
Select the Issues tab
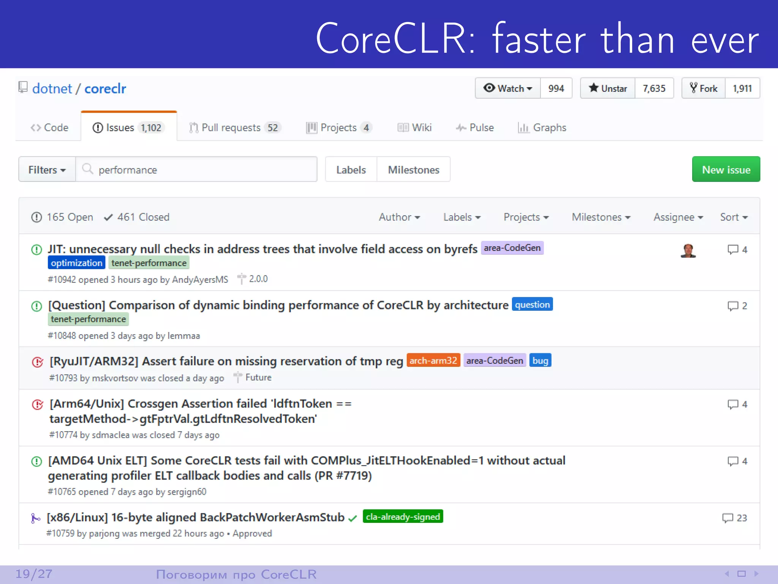[x=128, y=127]
